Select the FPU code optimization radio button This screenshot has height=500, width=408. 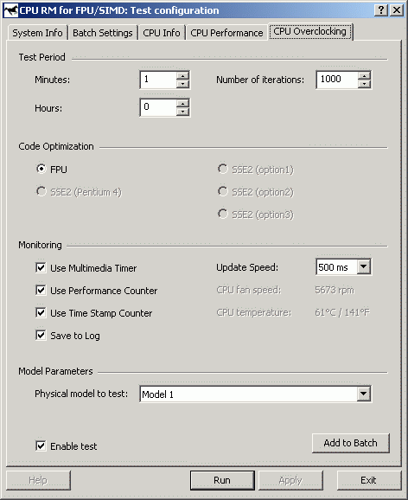pos(41,169)
